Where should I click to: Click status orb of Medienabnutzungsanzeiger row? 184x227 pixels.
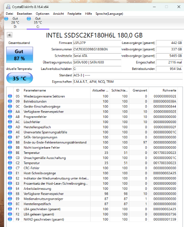(10, 199)
